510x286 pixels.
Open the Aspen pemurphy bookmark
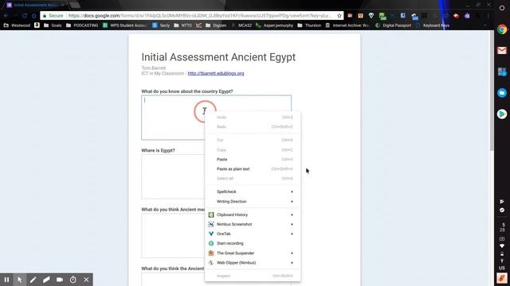coord(274,25)
